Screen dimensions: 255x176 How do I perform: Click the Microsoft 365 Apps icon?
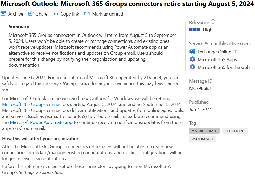(x=193, y=59)
